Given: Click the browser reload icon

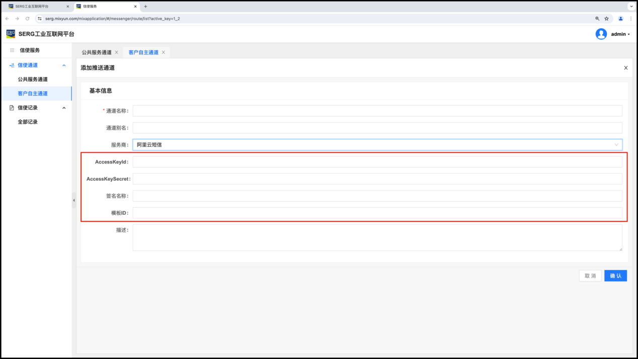Looking at the screenshot, I should (27, 19).
